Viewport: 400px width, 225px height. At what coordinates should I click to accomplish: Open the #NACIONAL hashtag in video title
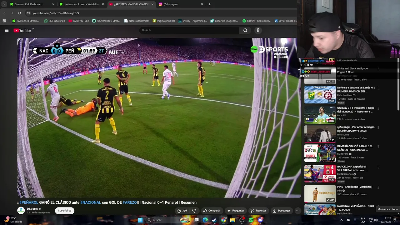[x=91, y=202]
